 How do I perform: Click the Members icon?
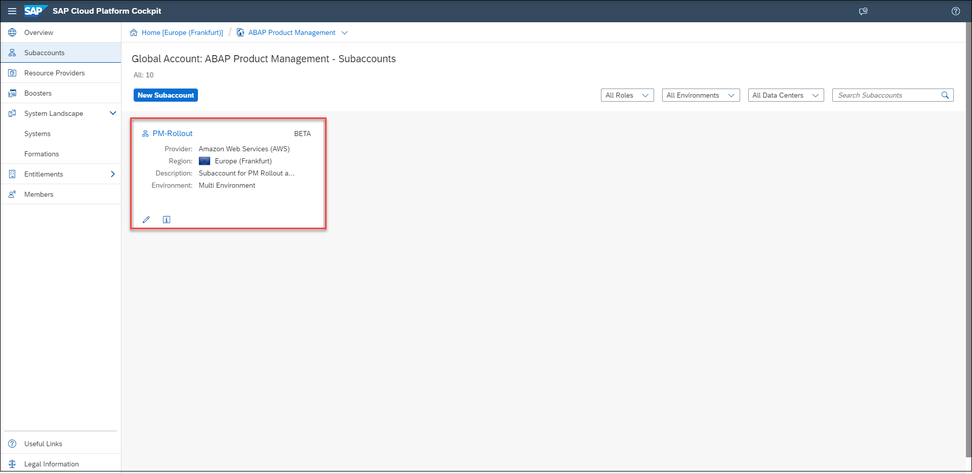(12, 194)
